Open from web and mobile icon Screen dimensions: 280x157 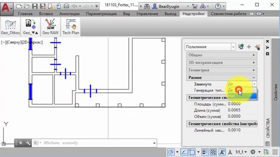coord(51,7)
